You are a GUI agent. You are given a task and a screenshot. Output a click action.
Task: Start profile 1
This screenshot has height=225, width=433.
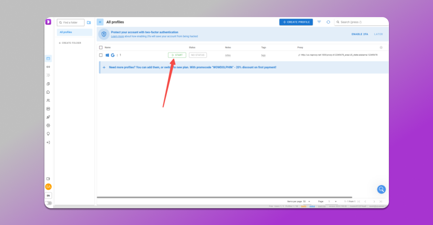click(x=177, y=55)
